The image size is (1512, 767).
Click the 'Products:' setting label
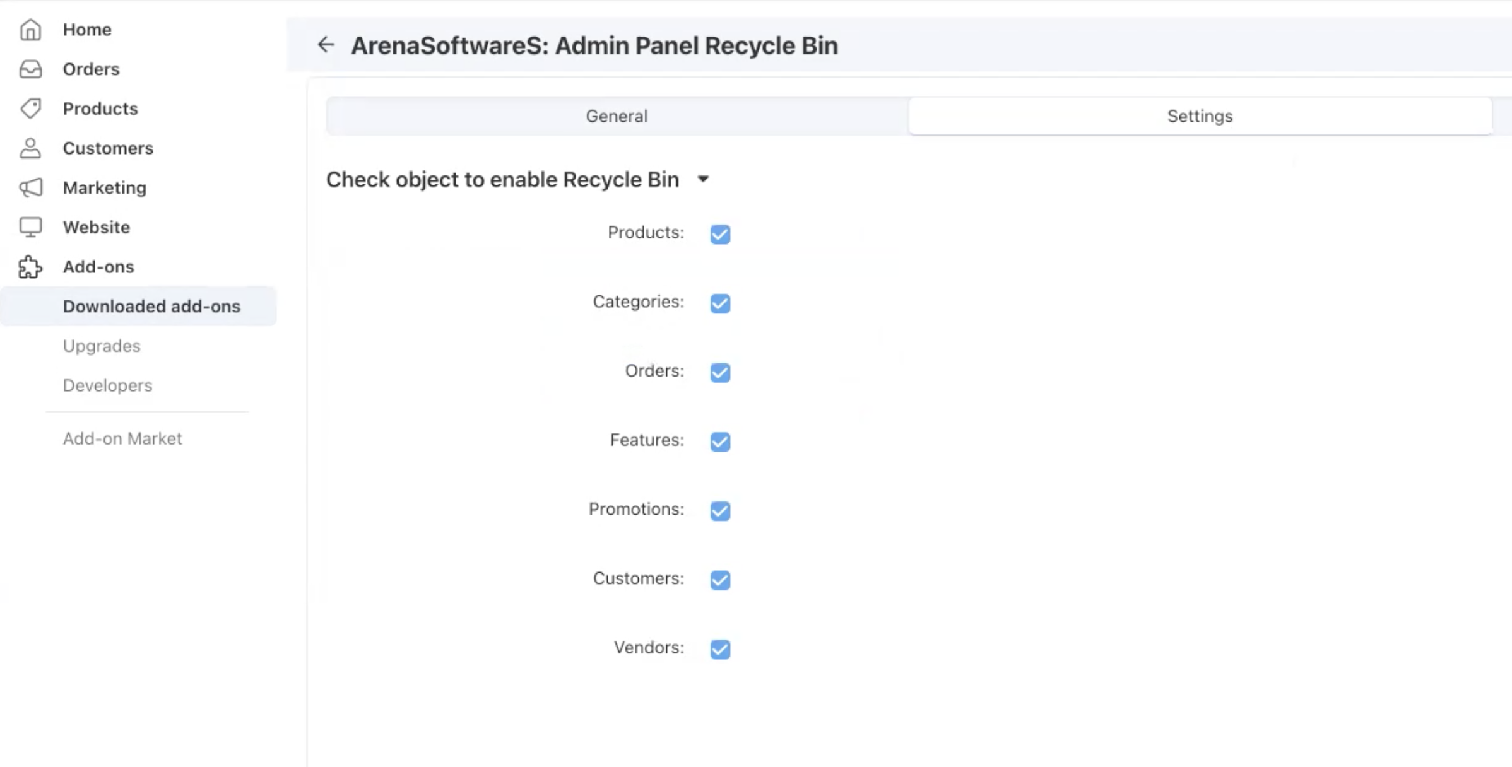[x=646, y=233]
